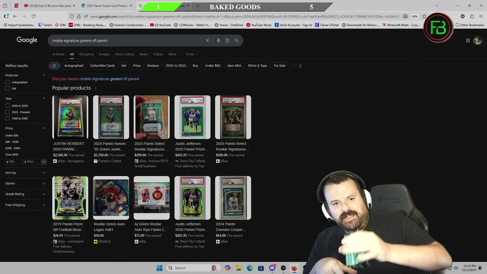Open Microsoft Store from the taskbar
This screenshot has height=274, width=487.
click(x=261, y=268)
